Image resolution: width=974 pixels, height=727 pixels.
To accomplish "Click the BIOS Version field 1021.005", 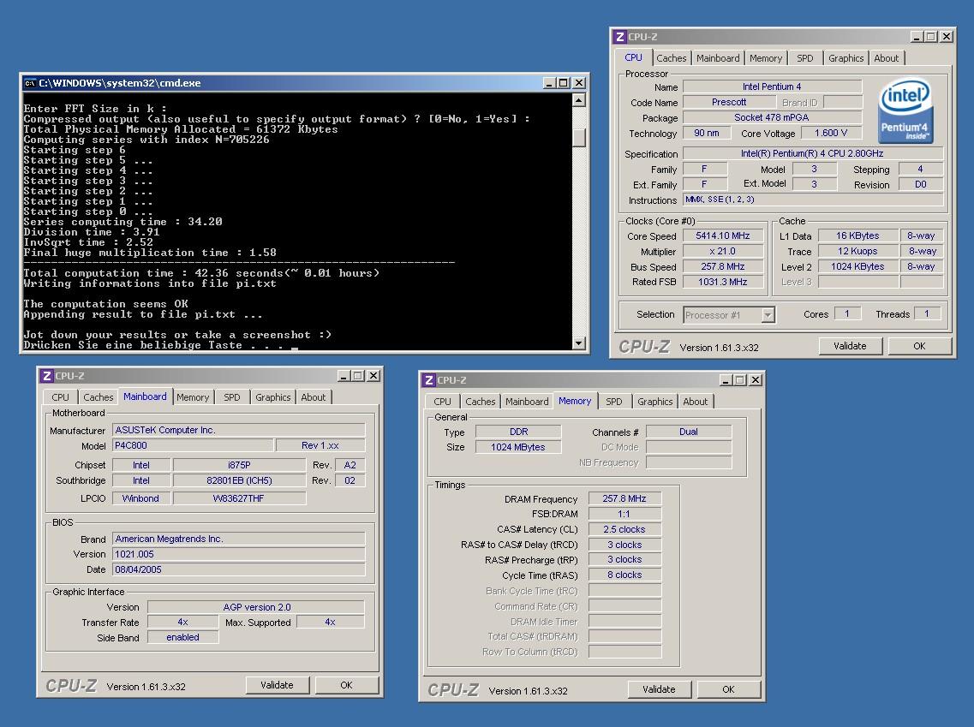I will [238, 554].
